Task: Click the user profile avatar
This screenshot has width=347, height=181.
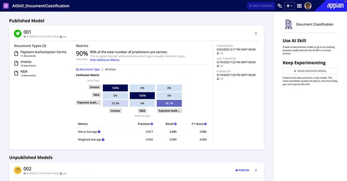Action: [x=308, y=6]
